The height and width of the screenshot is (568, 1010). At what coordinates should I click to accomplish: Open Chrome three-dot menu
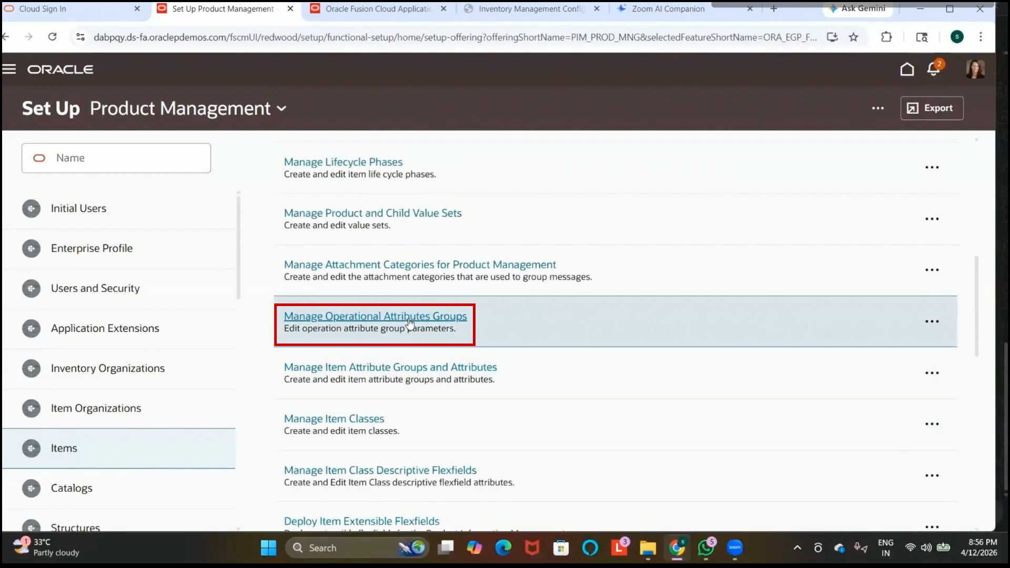[x=981, y=37]
